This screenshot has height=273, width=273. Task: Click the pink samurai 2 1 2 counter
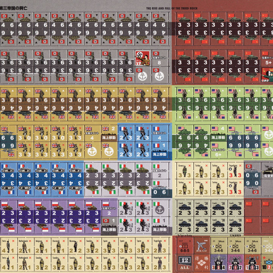pyautogui.click(x=235, y=263)
